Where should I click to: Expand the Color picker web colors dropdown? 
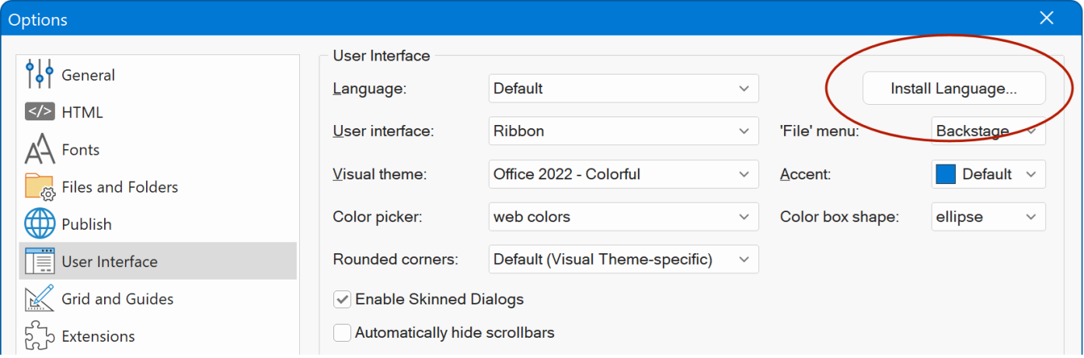623,217
